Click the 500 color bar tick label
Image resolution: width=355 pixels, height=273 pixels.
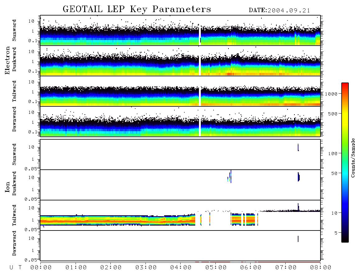click(333, 114)
